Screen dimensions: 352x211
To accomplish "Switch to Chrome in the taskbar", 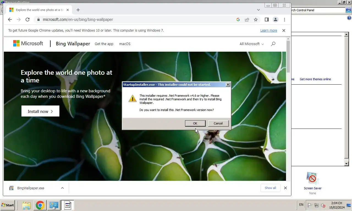I will point(40,205).
